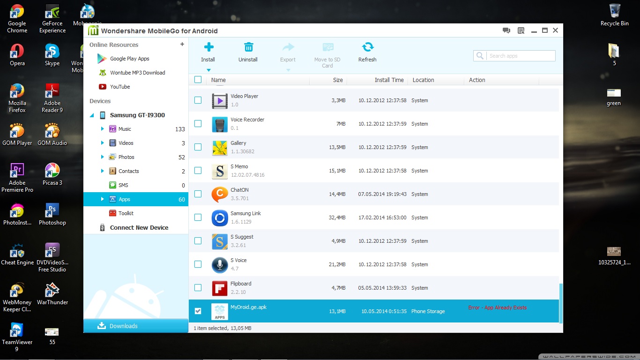Open the Recycle Bin desktop icon

615,15
